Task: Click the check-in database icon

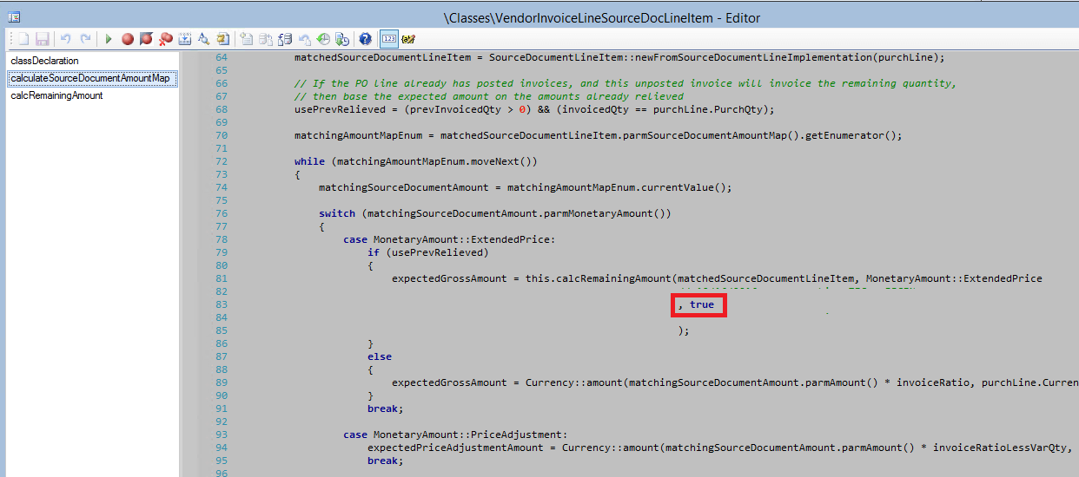Action: [285, 39]
